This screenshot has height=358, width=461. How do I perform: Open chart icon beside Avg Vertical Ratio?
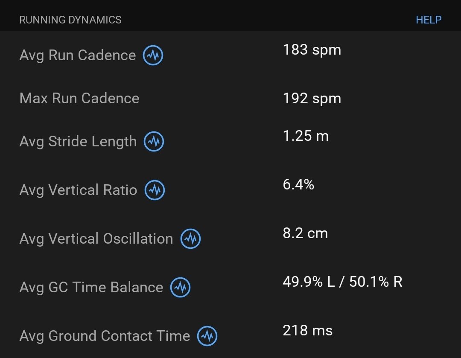point(155,190)
